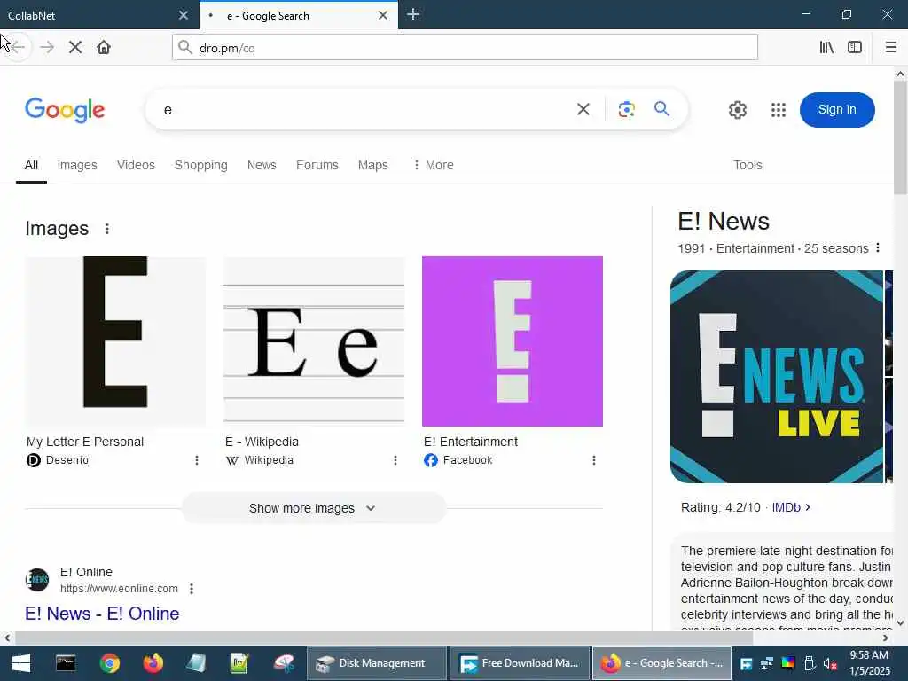This screenshot has height=681, width=908.
Task: Close the CollabNet tab
Action: pos(184,15)
